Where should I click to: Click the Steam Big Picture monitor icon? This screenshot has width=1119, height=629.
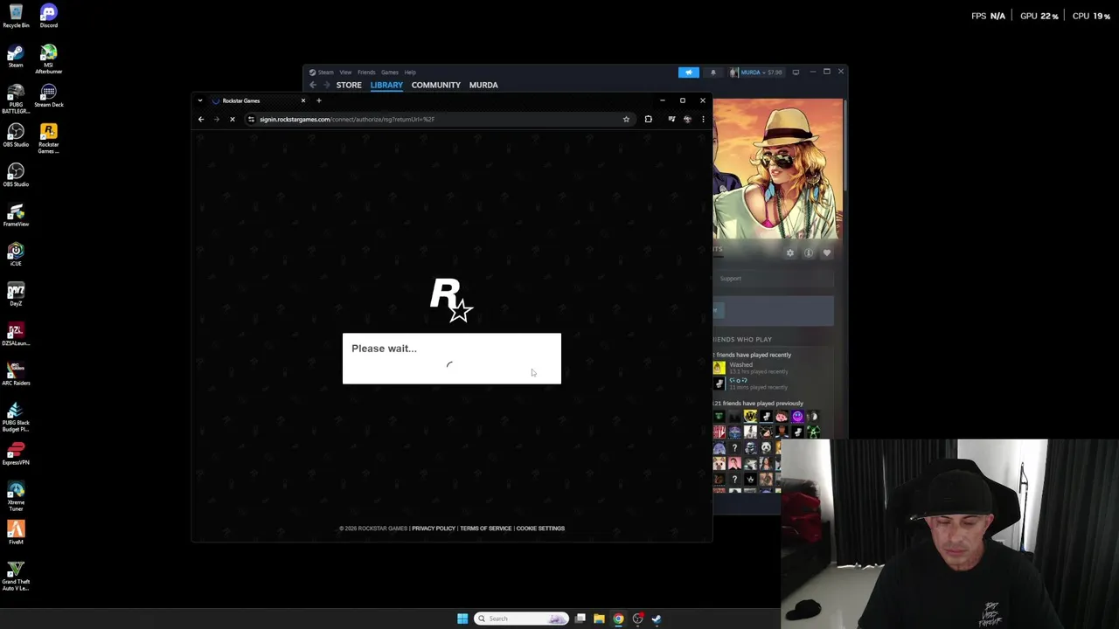pos(796,73)
